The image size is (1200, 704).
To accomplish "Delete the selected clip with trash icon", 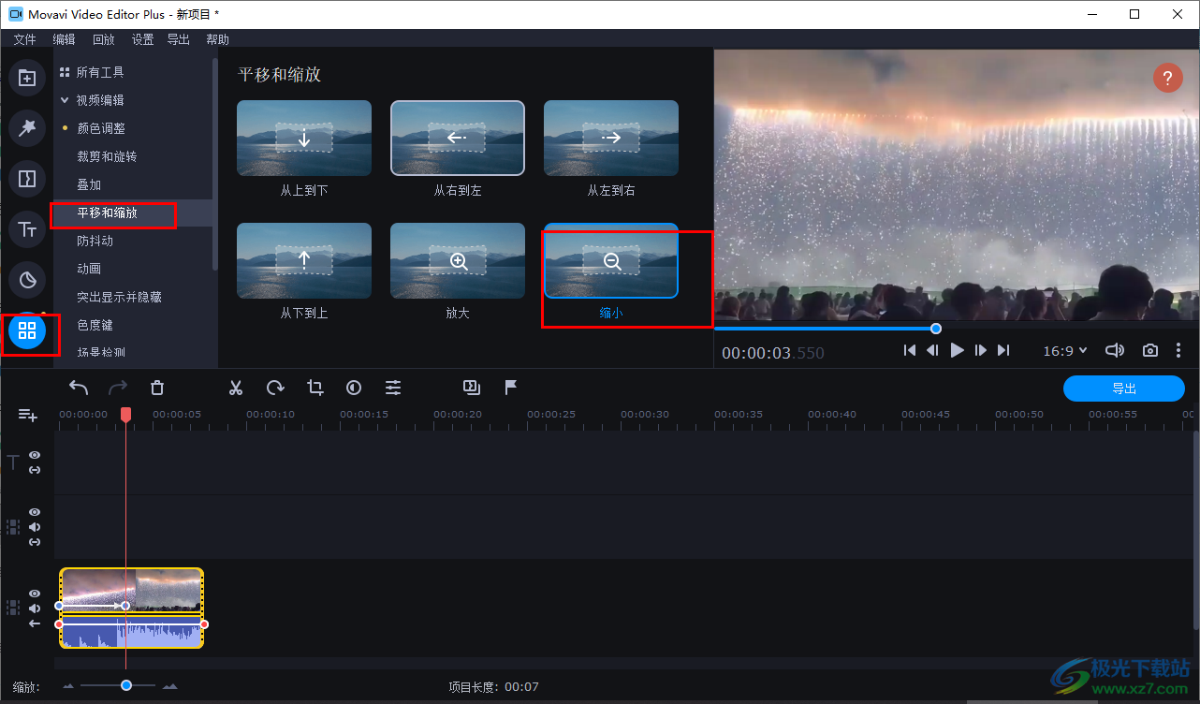I will [157, 388].
